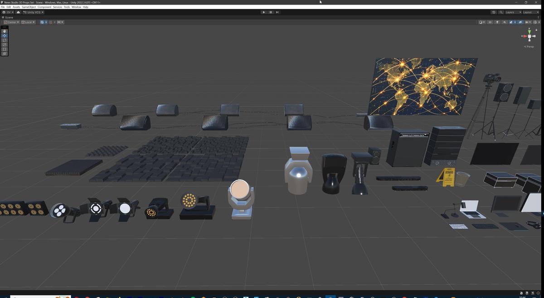Screen dimensions: 544x298
Task: Select the Transform tool
Action: [5, 54]
